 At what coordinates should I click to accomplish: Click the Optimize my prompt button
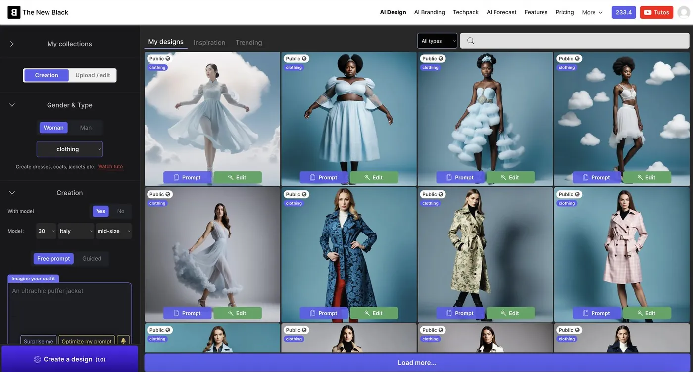point(87,341)
